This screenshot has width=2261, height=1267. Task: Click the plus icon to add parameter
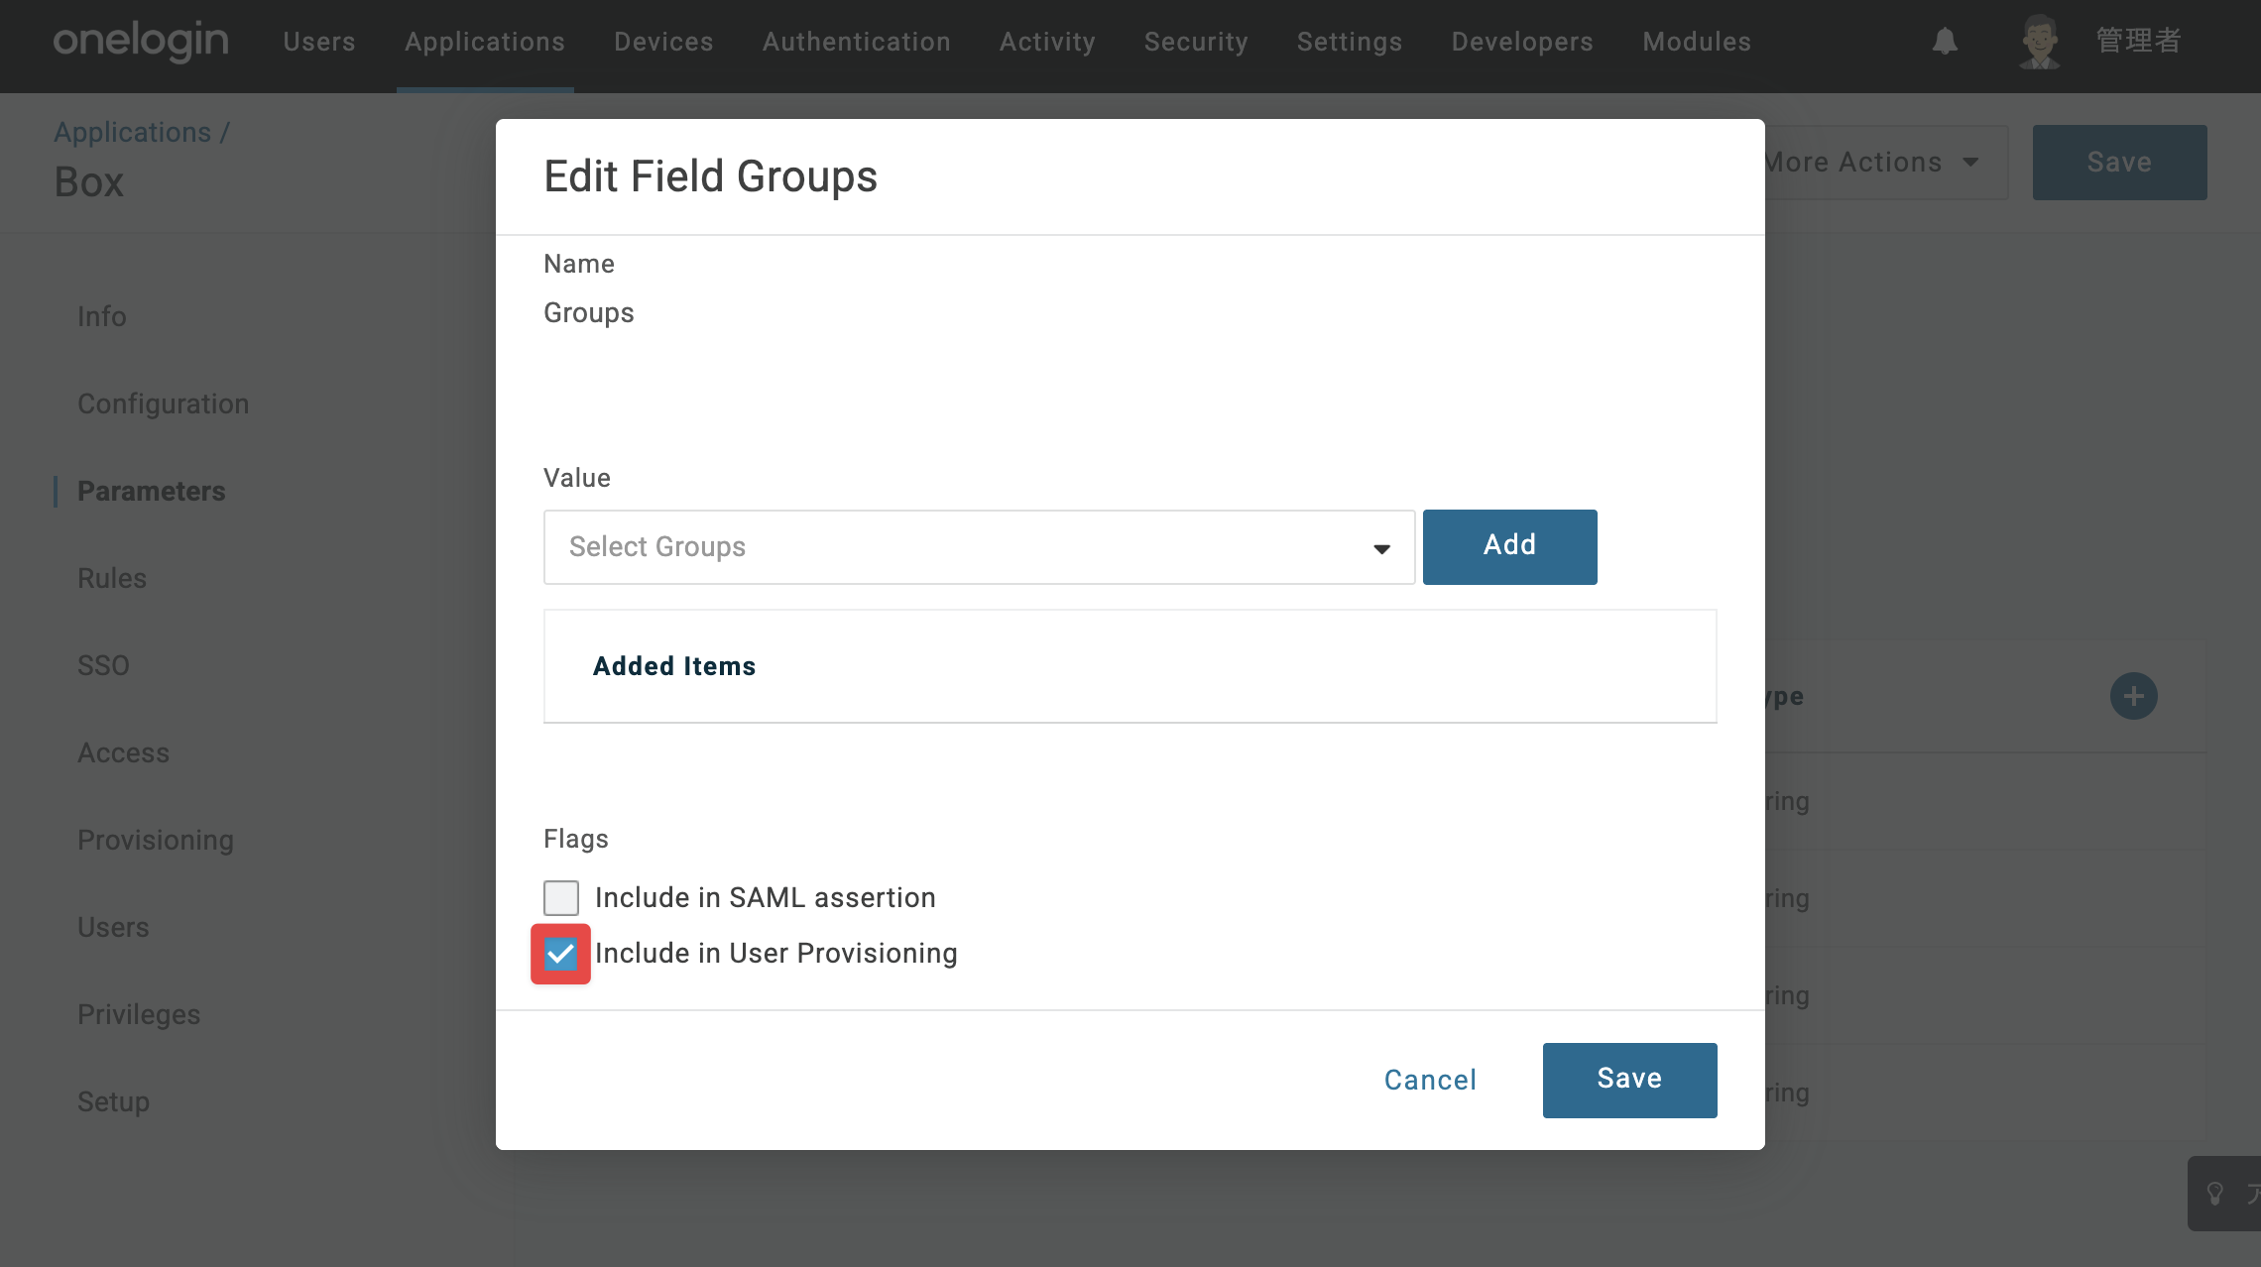click(x=2133, y=696)
